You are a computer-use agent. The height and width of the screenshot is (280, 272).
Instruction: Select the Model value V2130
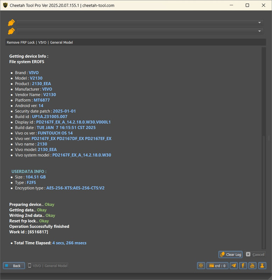click(x=36, y=78)
